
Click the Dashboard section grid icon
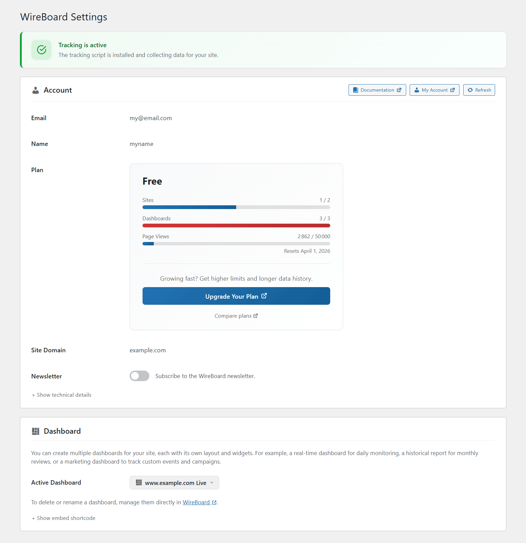[35, 431]
